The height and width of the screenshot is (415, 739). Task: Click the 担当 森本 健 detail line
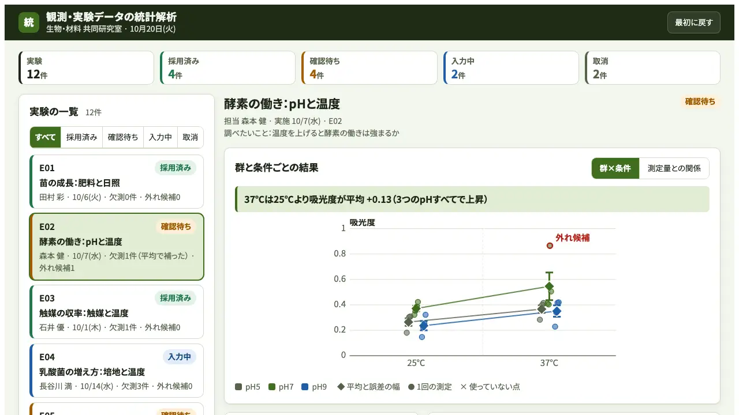[283, 121]
